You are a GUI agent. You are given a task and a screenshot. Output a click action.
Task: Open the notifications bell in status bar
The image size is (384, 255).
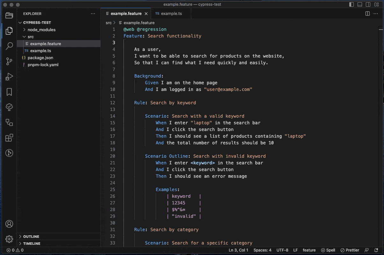376,250
